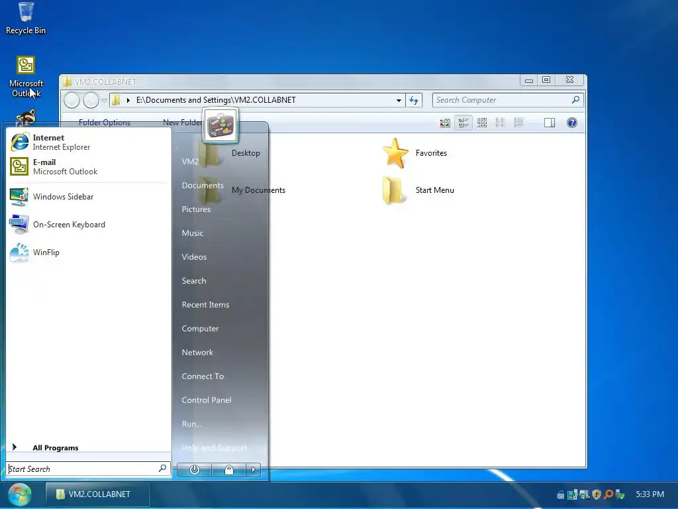This screenshot has width=678, height=509.
Task: Select the My Documents folder label in Explorer
Action: click(x=258, y=190)
